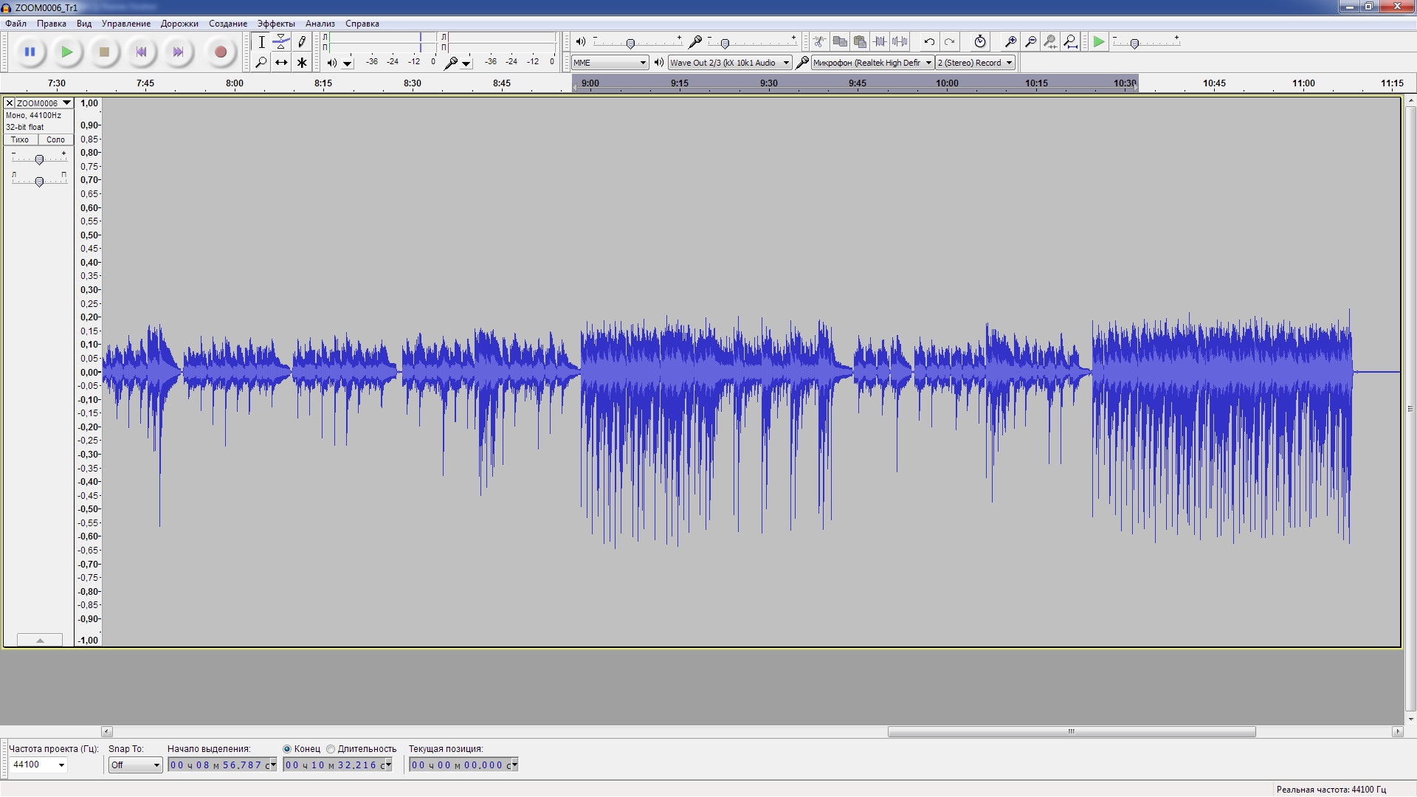Viewport: 1417px width, 797px height.
Task: Select the Конец radio button
Action: 287,749
